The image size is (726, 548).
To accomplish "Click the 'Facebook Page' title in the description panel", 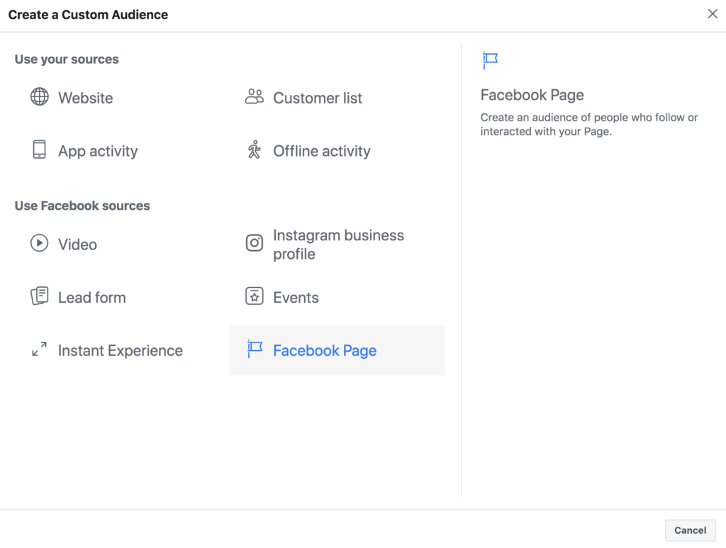I will [x=532, y=95].
